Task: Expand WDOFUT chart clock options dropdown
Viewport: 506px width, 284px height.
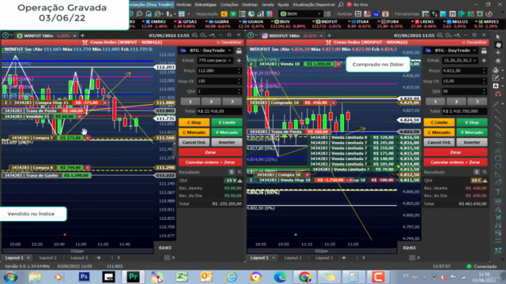Action: (x=256, y=35)
